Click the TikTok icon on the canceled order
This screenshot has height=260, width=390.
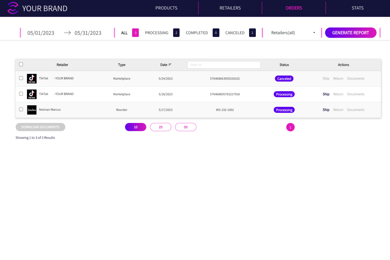pyautogui.click(x=32, y=79)
